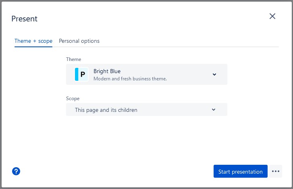Click the blank area below Scope dropdown
293x189 pixels.
pos(147,137)
